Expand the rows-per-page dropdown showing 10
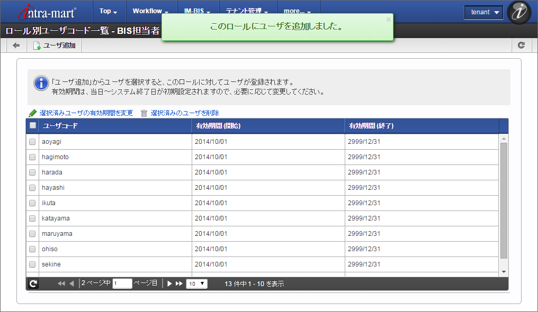The image size is (538, 312). pyautogui.click(x=197, y=284)
